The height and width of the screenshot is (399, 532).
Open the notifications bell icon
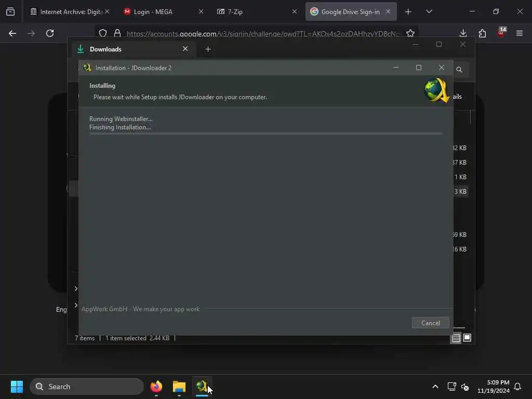[517, 387]
